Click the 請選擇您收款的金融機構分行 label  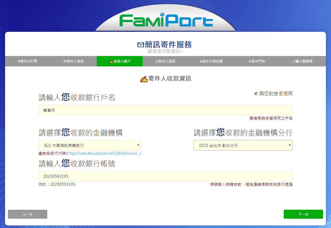click(243, 133)
